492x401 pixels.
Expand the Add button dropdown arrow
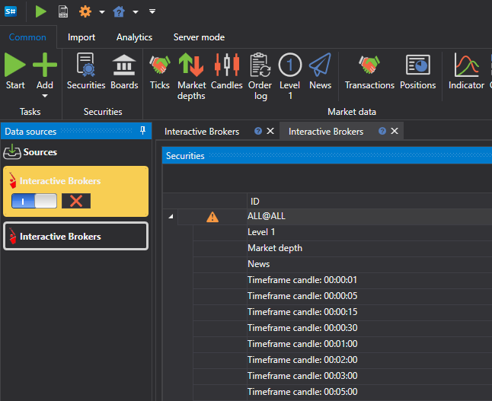coord(45,96)
